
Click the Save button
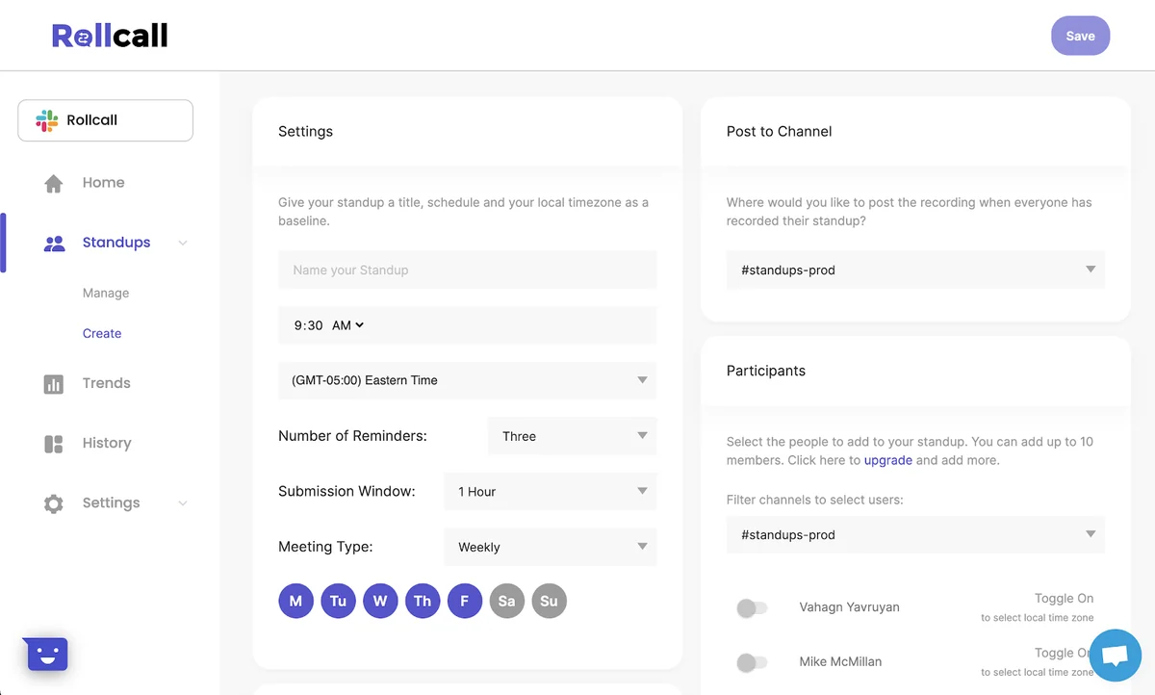pos(1080,36)
